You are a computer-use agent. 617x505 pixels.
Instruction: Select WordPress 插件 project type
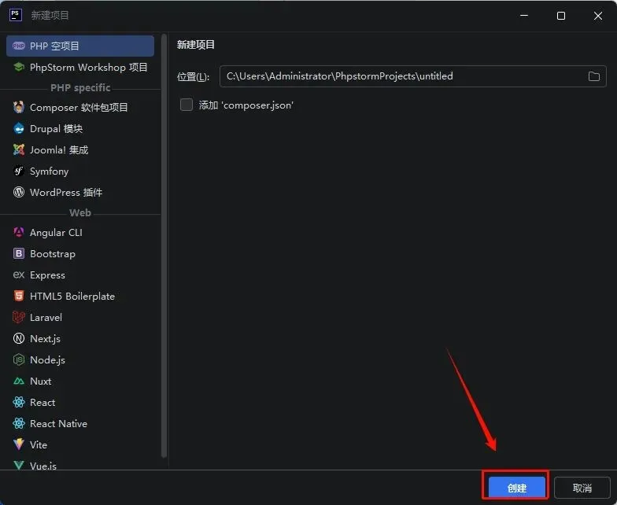80,192
